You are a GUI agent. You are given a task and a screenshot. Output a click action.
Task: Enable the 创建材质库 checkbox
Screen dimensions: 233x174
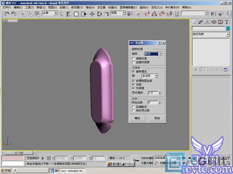click(133, 62)
